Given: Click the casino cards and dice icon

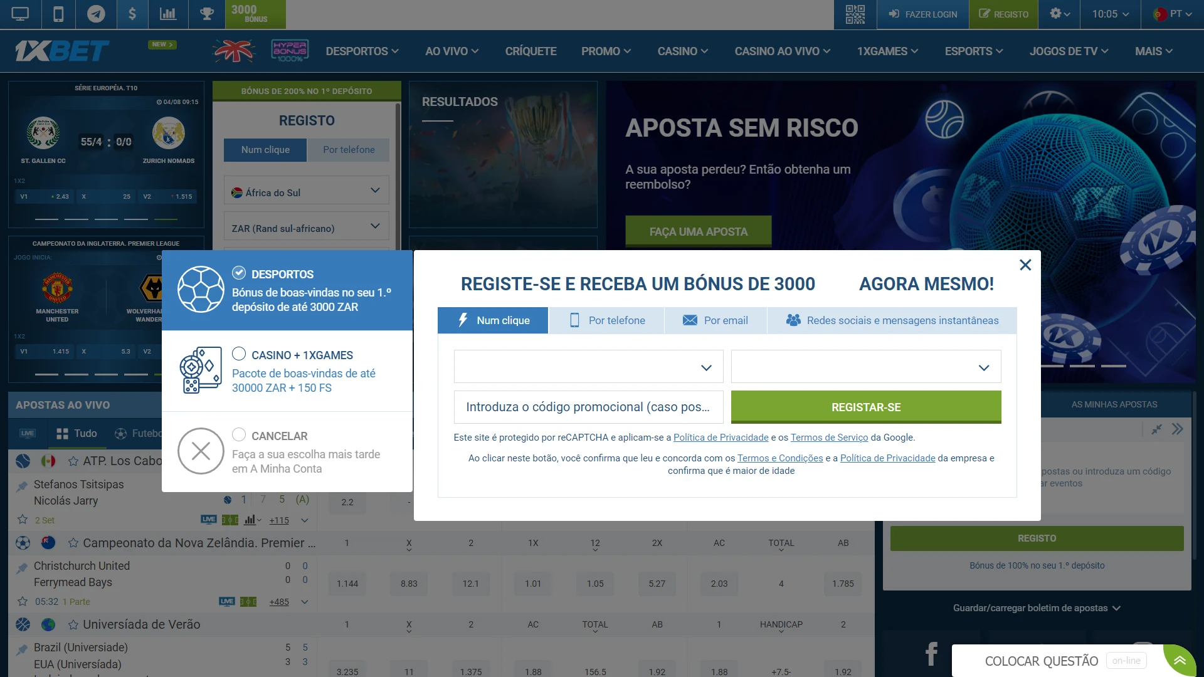Looking at the screenshot, I should pyautogui.click(x=201, y=370).
